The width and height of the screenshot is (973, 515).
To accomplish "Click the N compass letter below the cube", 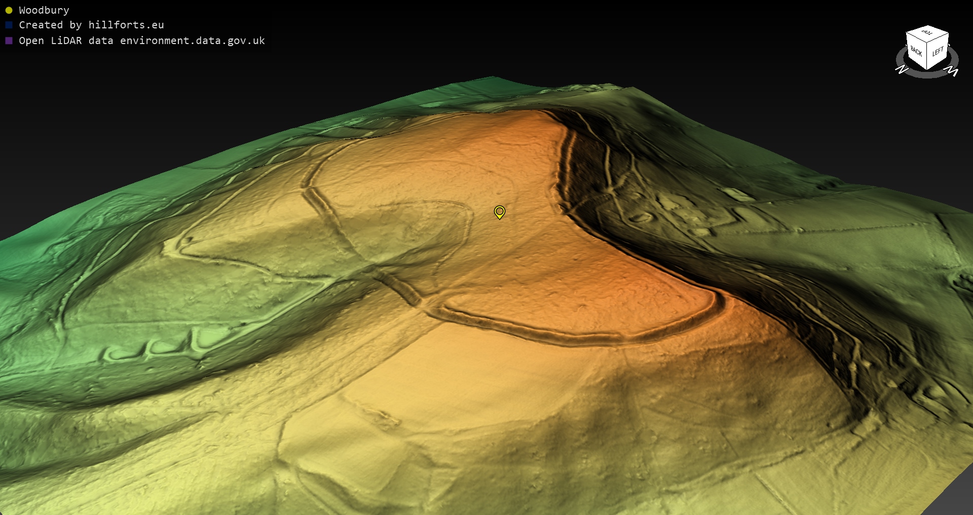I will 902,69.
